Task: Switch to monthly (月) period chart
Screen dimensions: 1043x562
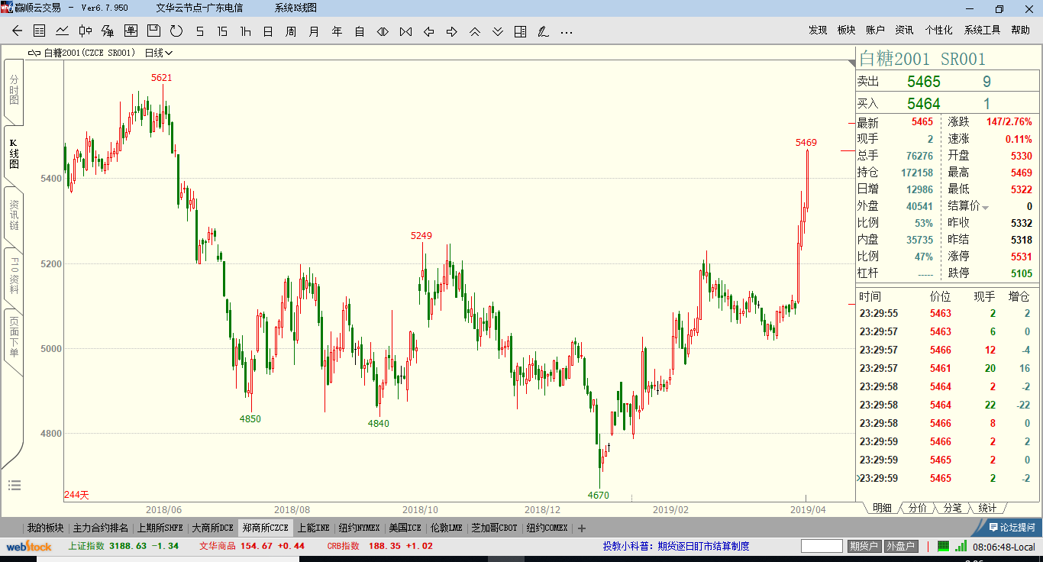Action: point(314,31)
